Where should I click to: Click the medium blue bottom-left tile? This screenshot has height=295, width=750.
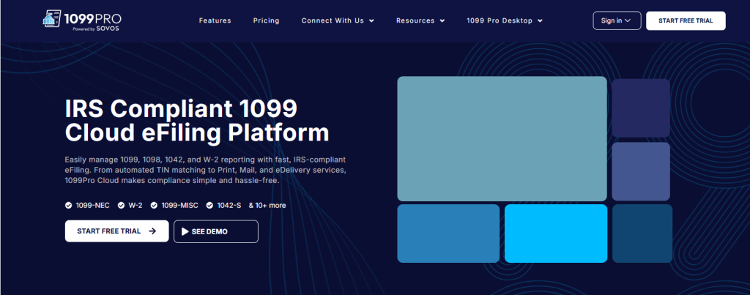tap(448, 233)
